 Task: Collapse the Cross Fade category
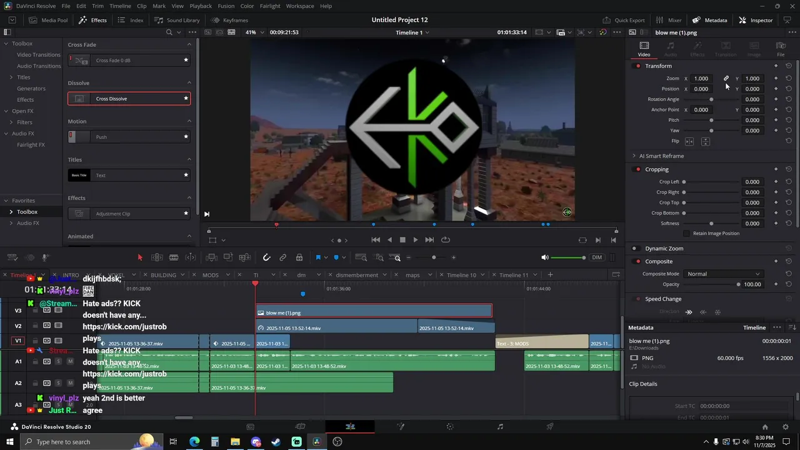[189, 44]
